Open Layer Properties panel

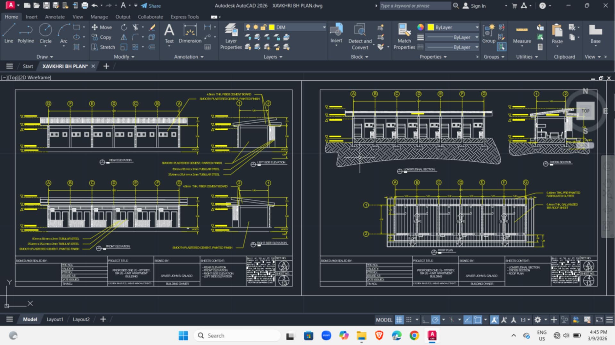click(231, 36)
